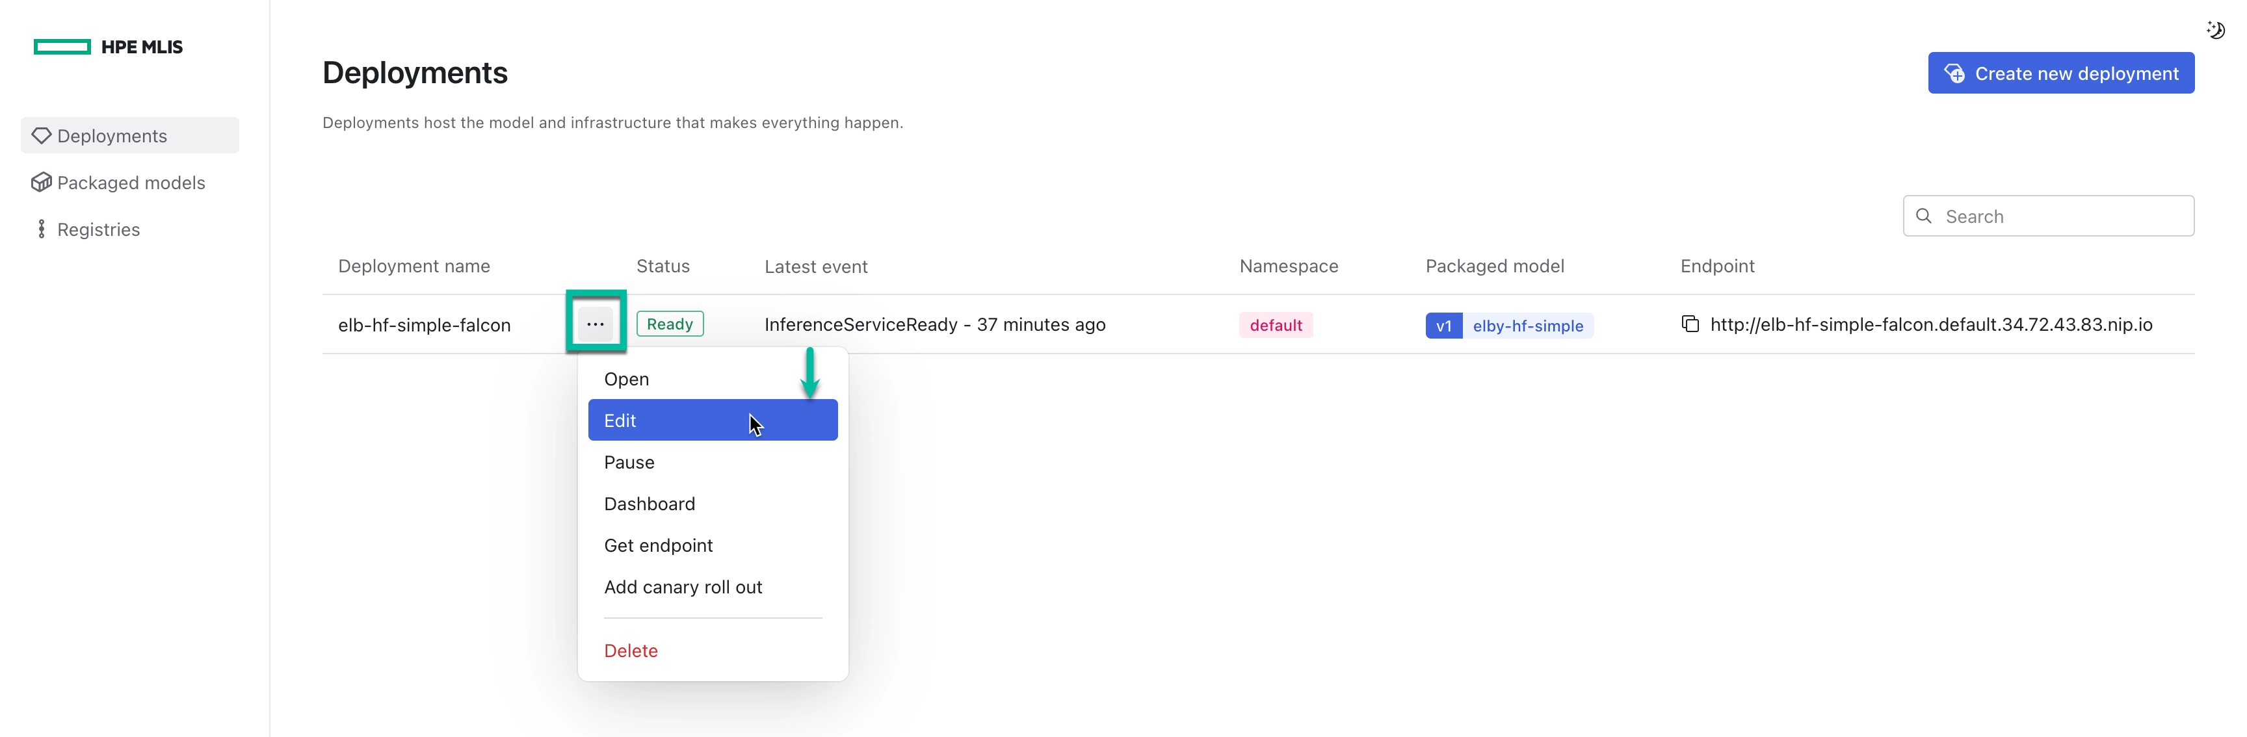Click the Deployment name column header
The width and height of the screenshot is (2247, 737).
(414, 266)
